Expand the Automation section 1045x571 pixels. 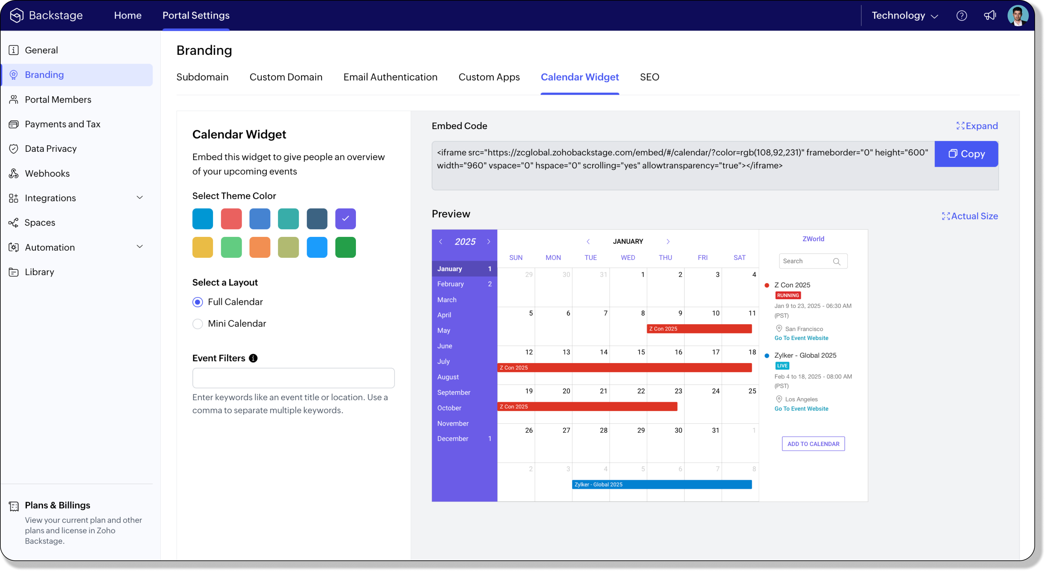139,247
